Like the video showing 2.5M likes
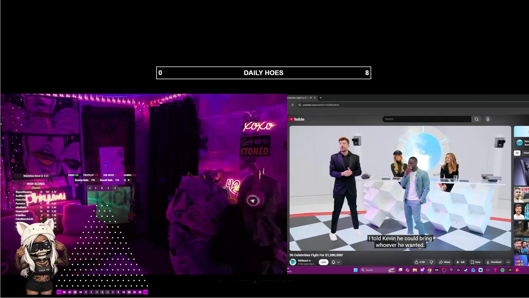 tap(420, 262)
